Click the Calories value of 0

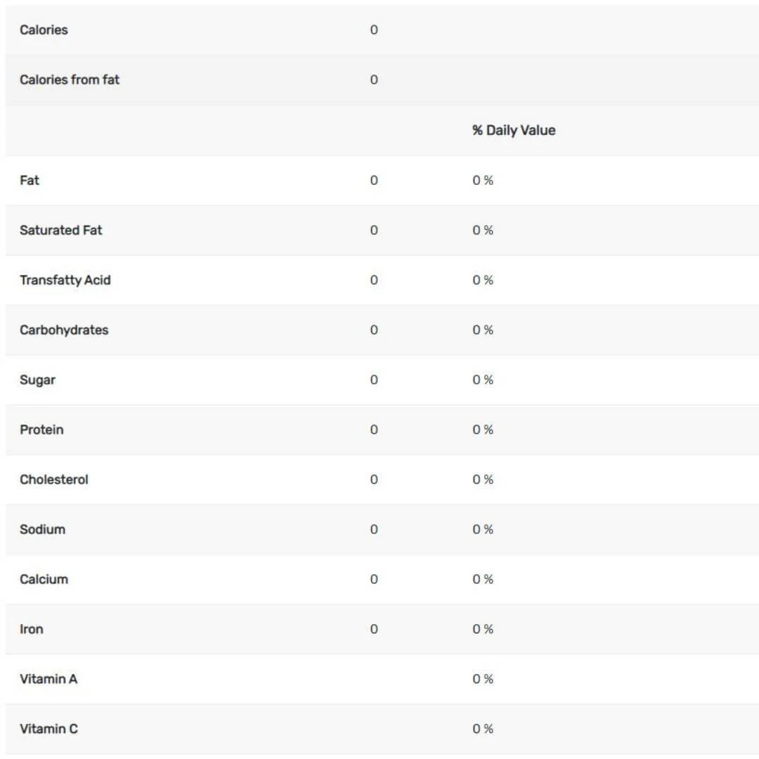point(374,30)
